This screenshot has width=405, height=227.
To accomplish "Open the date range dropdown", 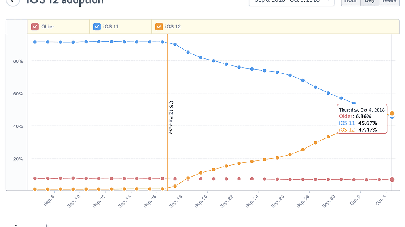I will click(291, 2).
